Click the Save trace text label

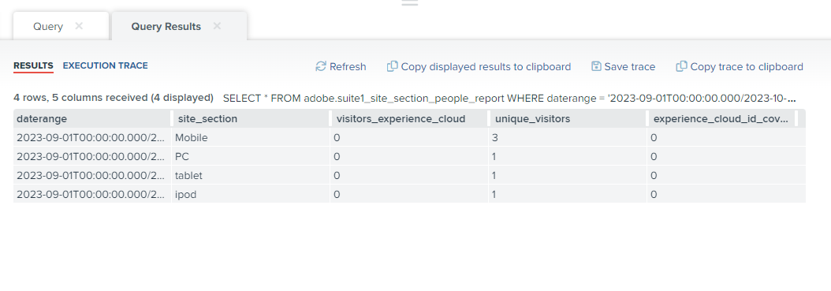click(x=630, y=67)
